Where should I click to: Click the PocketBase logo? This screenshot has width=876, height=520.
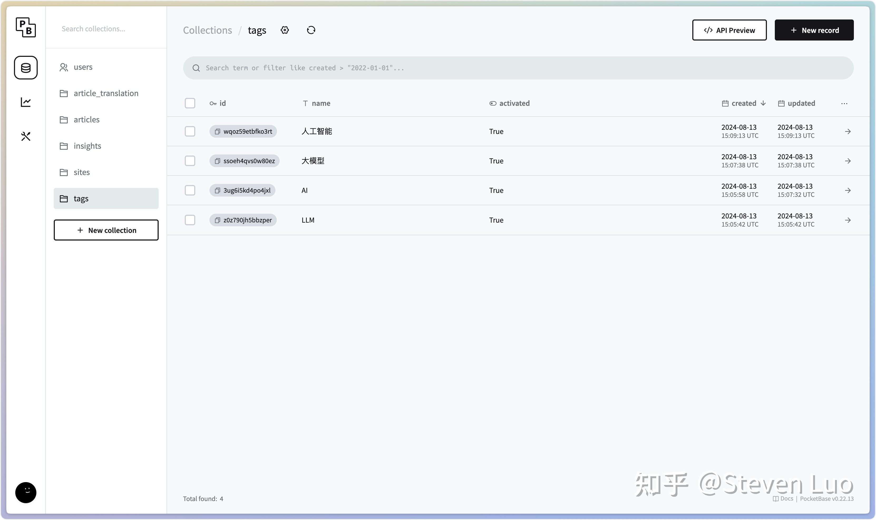[25, 27]
